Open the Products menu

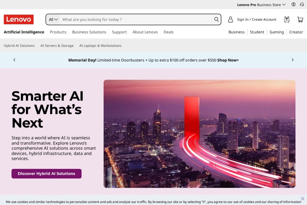click(58, 32)
